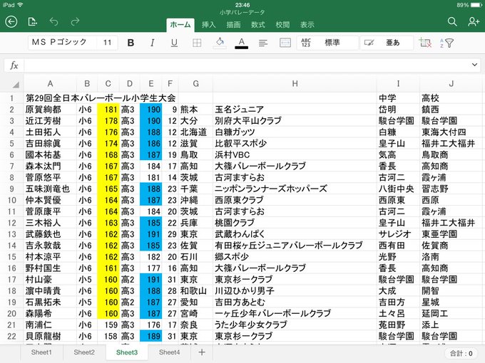485x363 pixels.
Task: Select the cell サレジオ
Action: [399, 234]
